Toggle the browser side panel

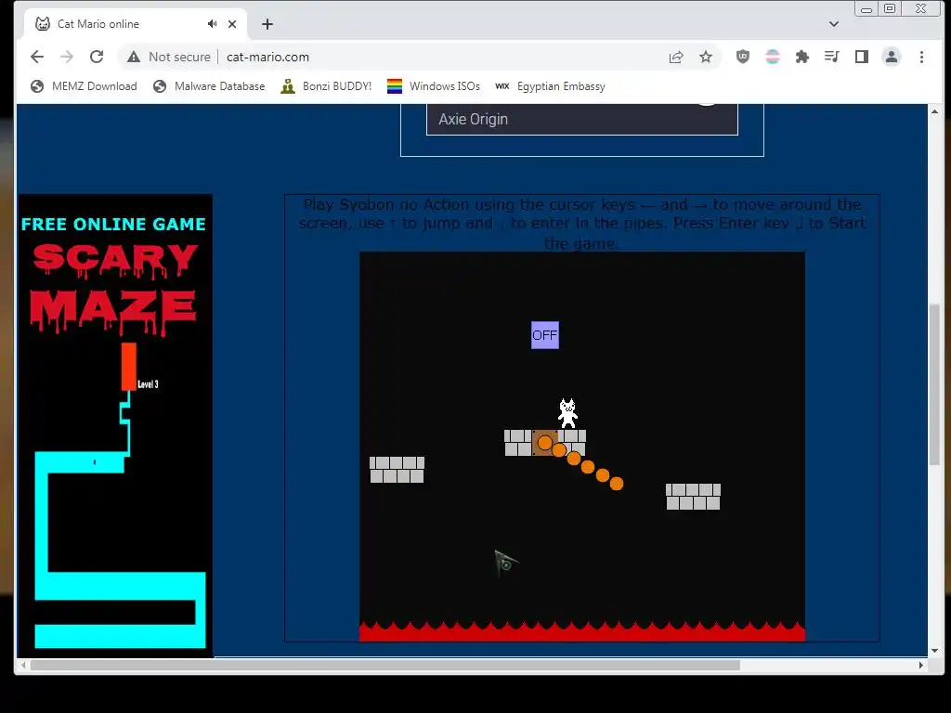coord(861,57)
